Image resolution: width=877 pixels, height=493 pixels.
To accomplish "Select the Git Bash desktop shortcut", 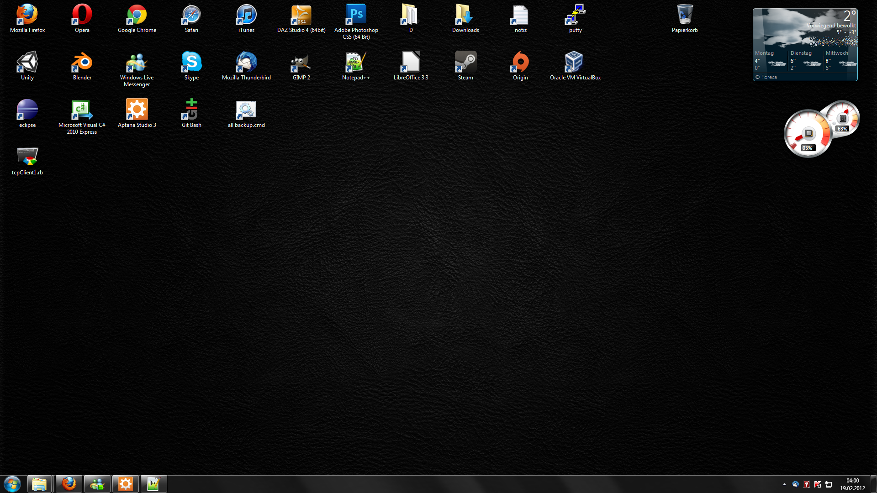I will tap(191, 114).
